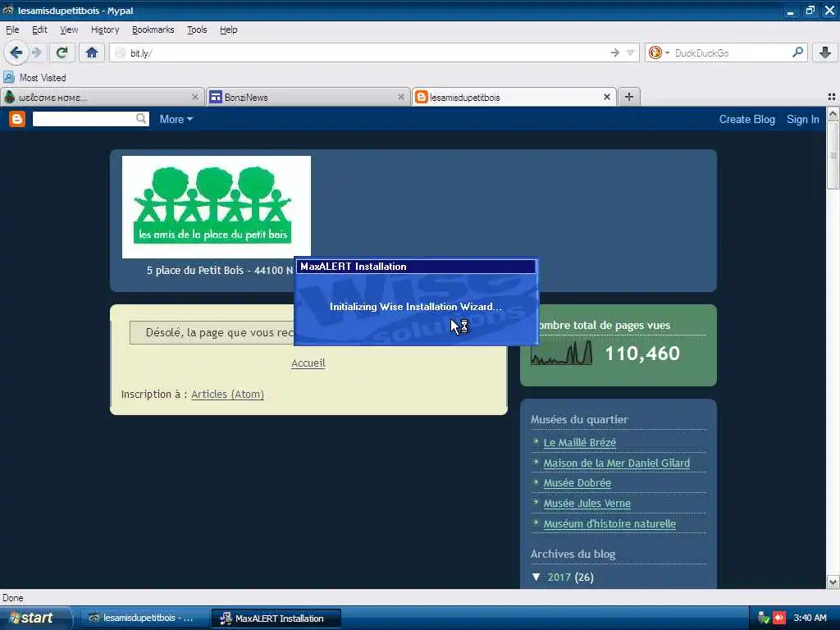The image size is (840, 630).
Task: Open the address bar history dropdown
Action: [631, 52]
